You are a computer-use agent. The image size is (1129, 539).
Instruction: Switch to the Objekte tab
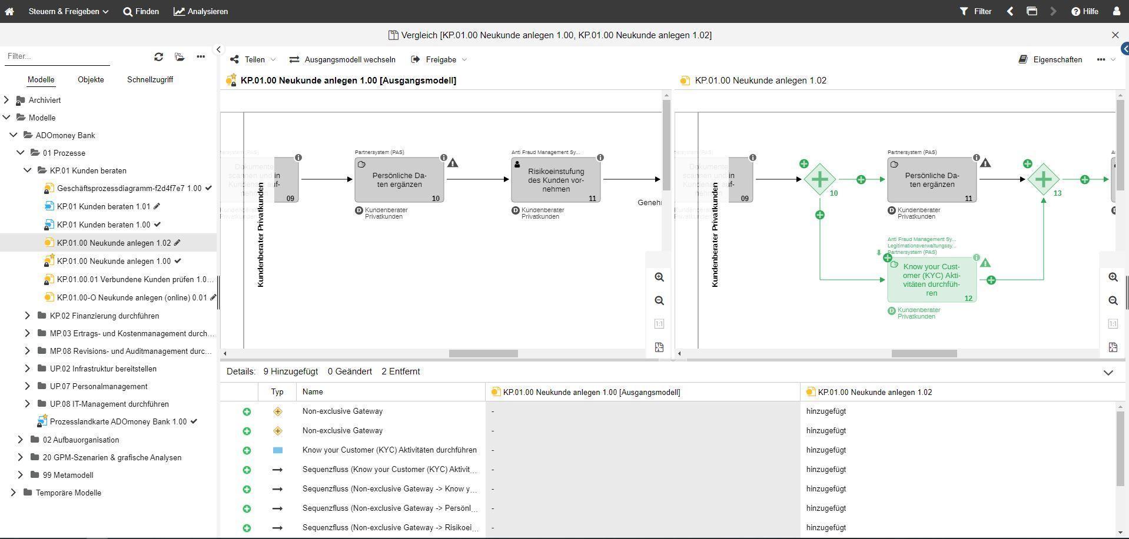pyautogui.click(x=91, y=79)
